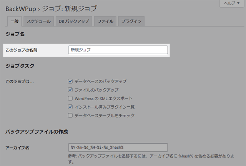Click the job name field containing 新規ジョブ
Image resolution: width=246 pixels, height=166 pixels.
[x=118, y=50]
